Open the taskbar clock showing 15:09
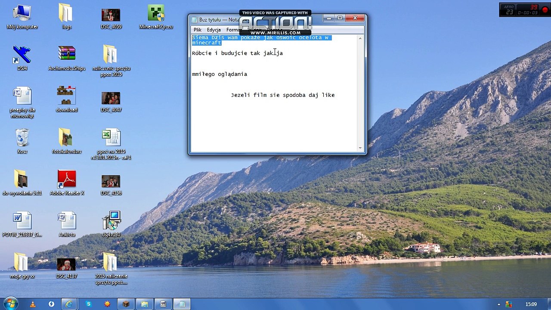Viewport: 551px width, 310px height. click(x=531, y=304)
